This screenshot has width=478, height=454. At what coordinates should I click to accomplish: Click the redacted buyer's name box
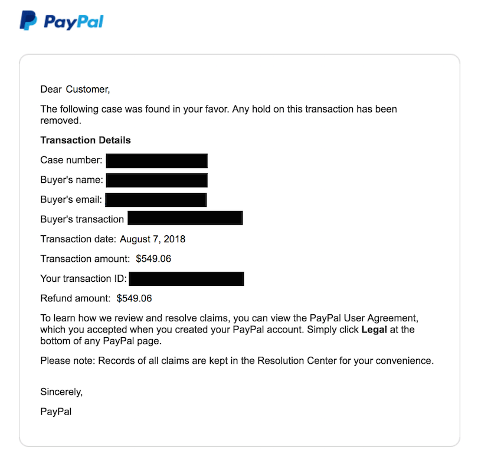[x=157, y=180]
